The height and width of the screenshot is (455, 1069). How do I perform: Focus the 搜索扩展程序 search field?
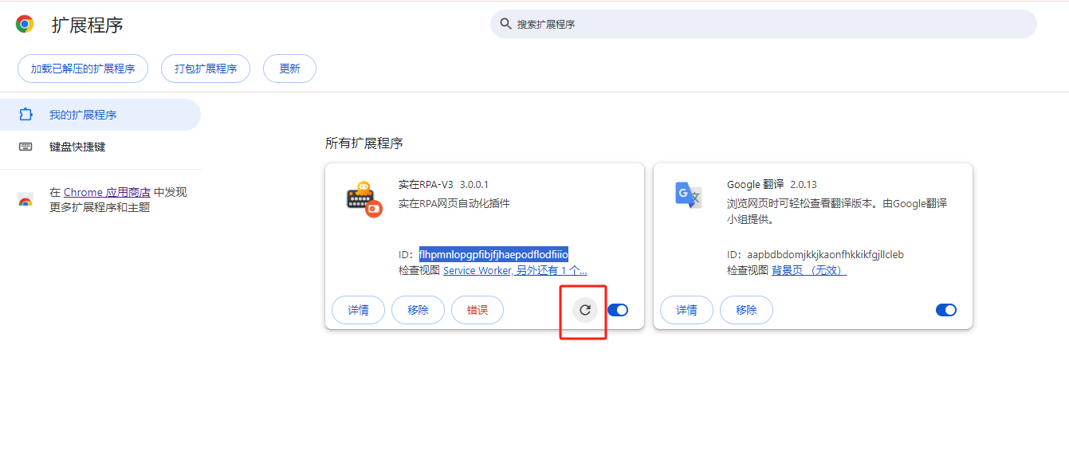pos(765,24)
